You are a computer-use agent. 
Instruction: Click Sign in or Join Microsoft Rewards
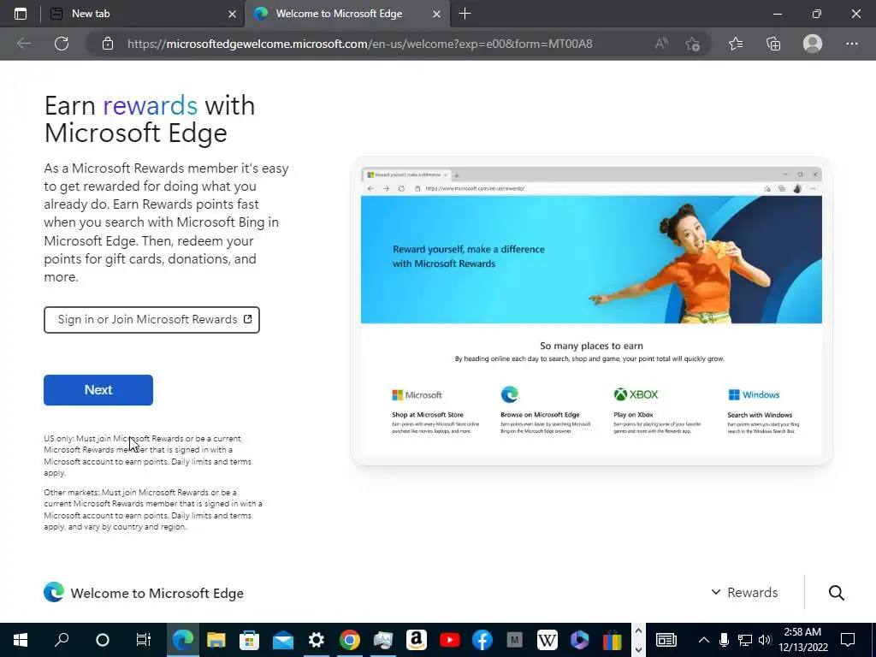pos(152,320)
